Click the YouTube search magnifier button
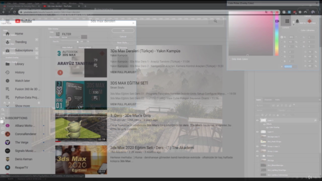 point(215,21)
